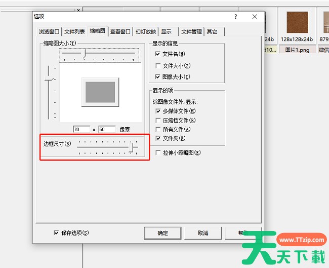
Task: Select the 图片1.png file label
Action: (297, 50)
